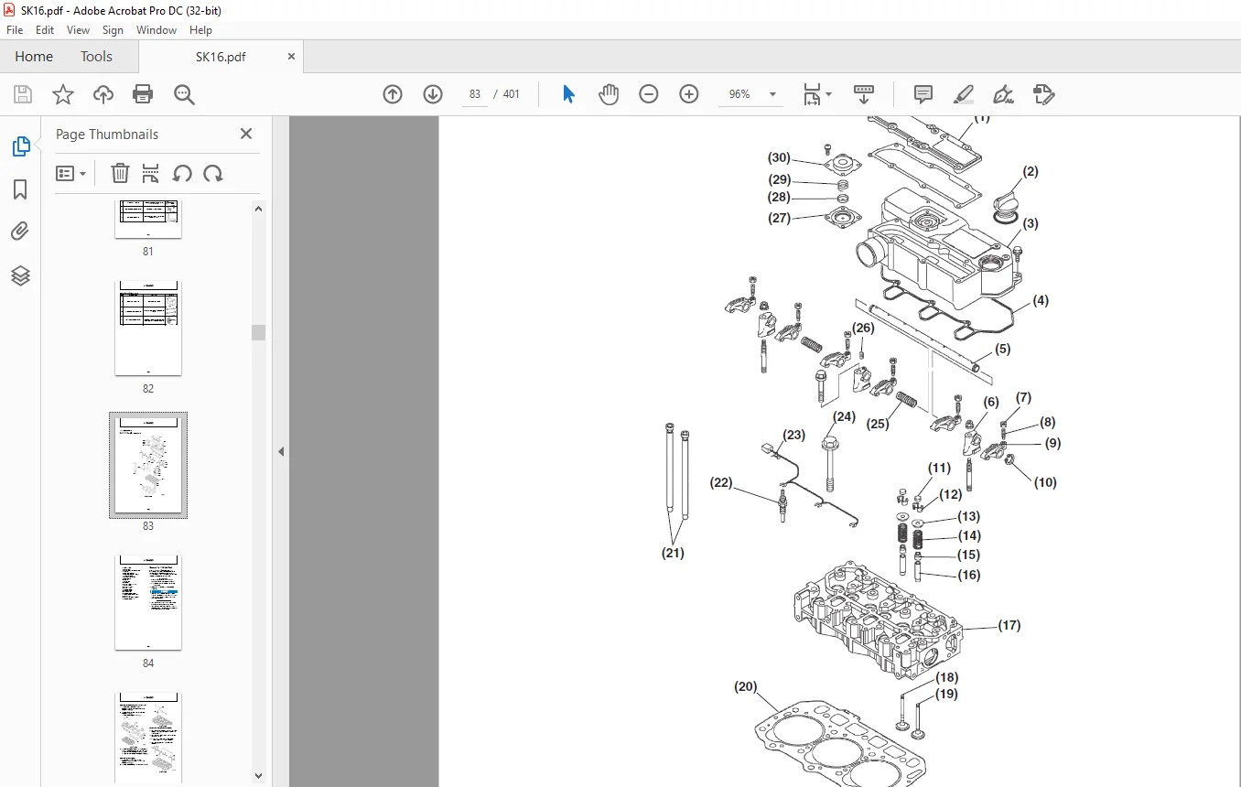Open the Help menu
Screen dimensions: 1241x787
pos(200,30)
